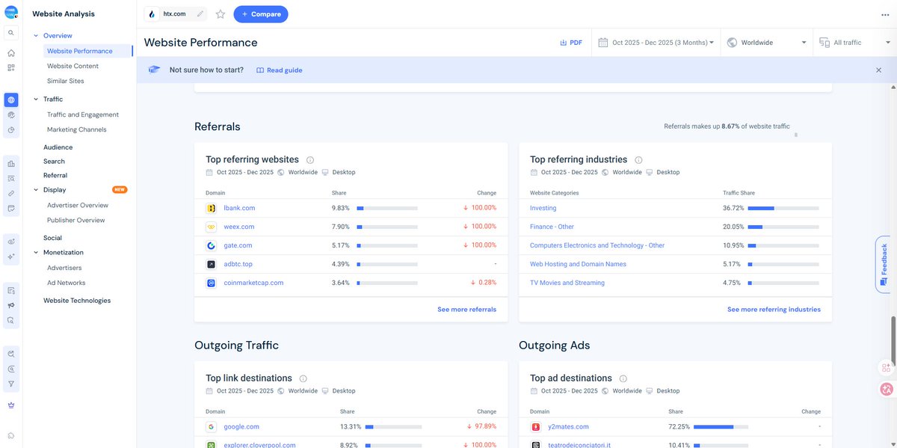
Task: Open the funnel icon in left rail
Action: (10, 384)
